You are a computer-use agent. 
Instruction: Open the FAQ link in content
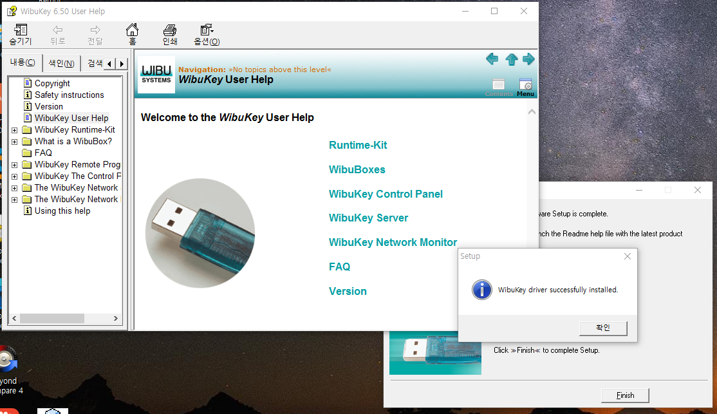point(339,267)
